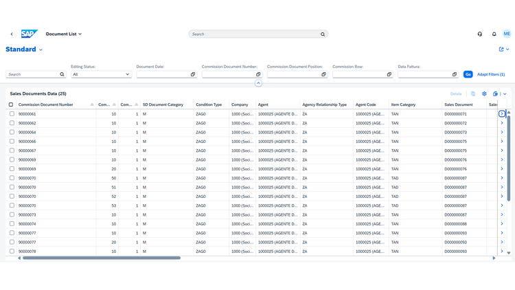Open the ME user avatar
This screenshot has width=515, height=290.
coord(507,34)
